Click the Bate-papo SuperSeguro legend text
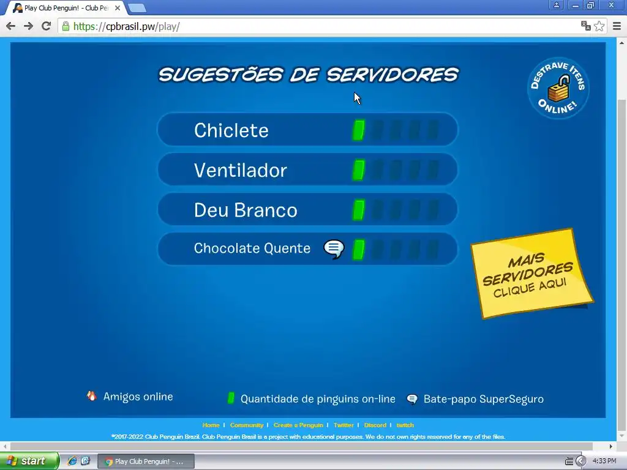 [484, 399]
